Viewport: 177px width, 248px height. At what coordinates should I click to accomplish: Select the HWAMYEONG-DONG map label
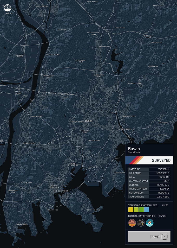[x=49, y=77]
